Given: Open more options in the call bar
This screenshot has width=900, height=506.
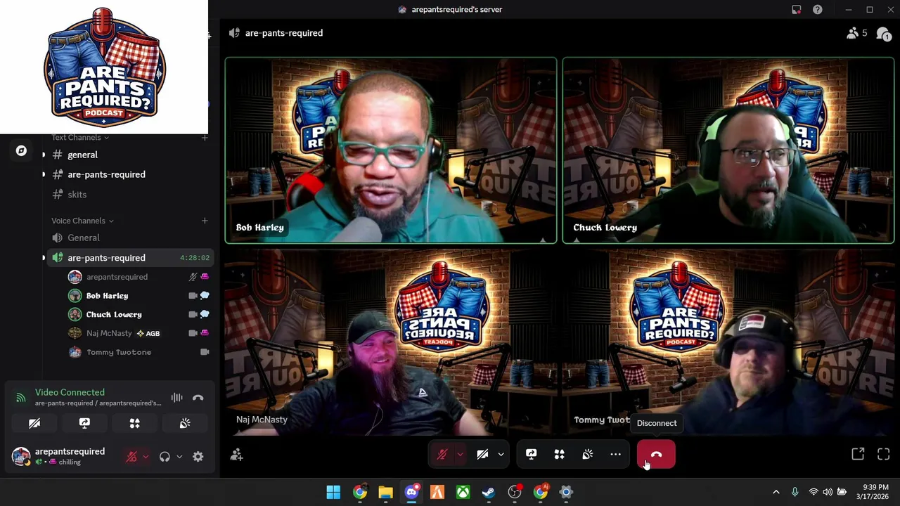Looking at the screenshot, I should [615, 455].
